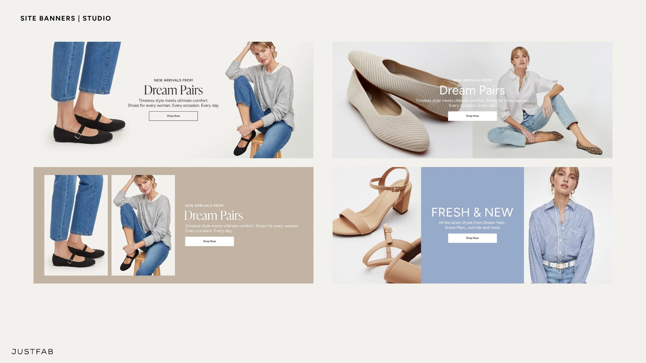Click tagline text on the tan banner
This screenshot has height=363, width=646.
coord(242,228)
